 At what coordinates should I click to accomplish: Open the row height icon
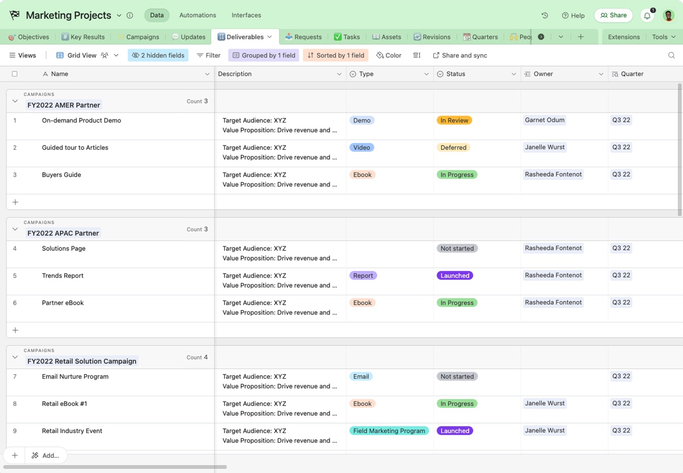(417, 55)
